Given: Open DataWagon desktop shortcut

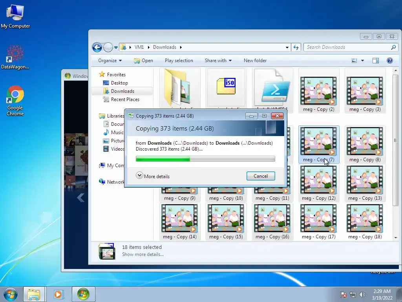Looking at the screenshot, I should 15,57.
